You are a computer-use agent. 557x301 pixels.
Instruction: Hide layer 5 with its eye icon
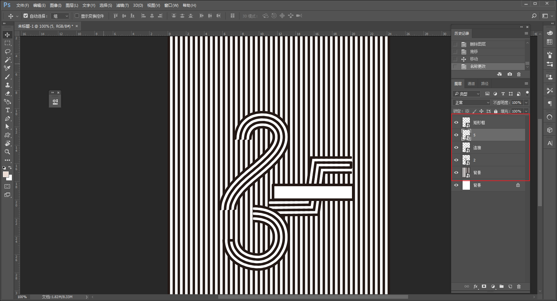456,135
